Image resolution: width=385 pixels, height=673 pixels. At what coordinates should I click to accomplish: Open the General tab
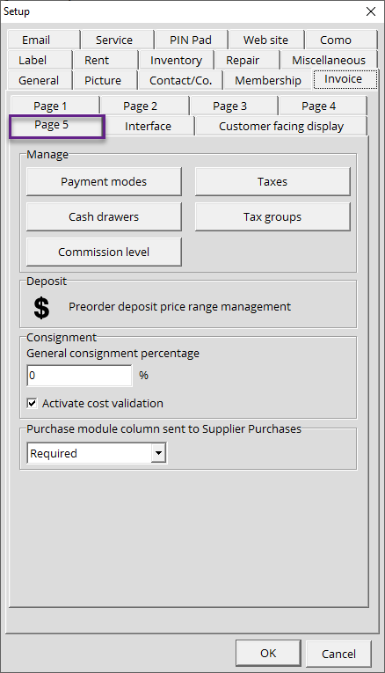(39, 80)
